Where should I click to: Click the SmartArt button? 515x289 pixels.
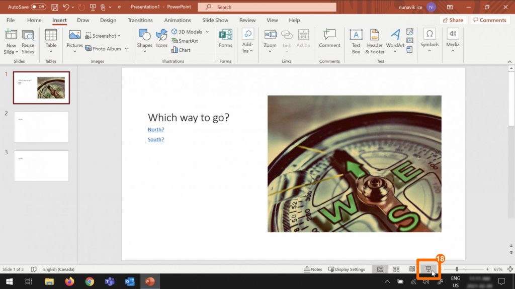pos(185,41)
